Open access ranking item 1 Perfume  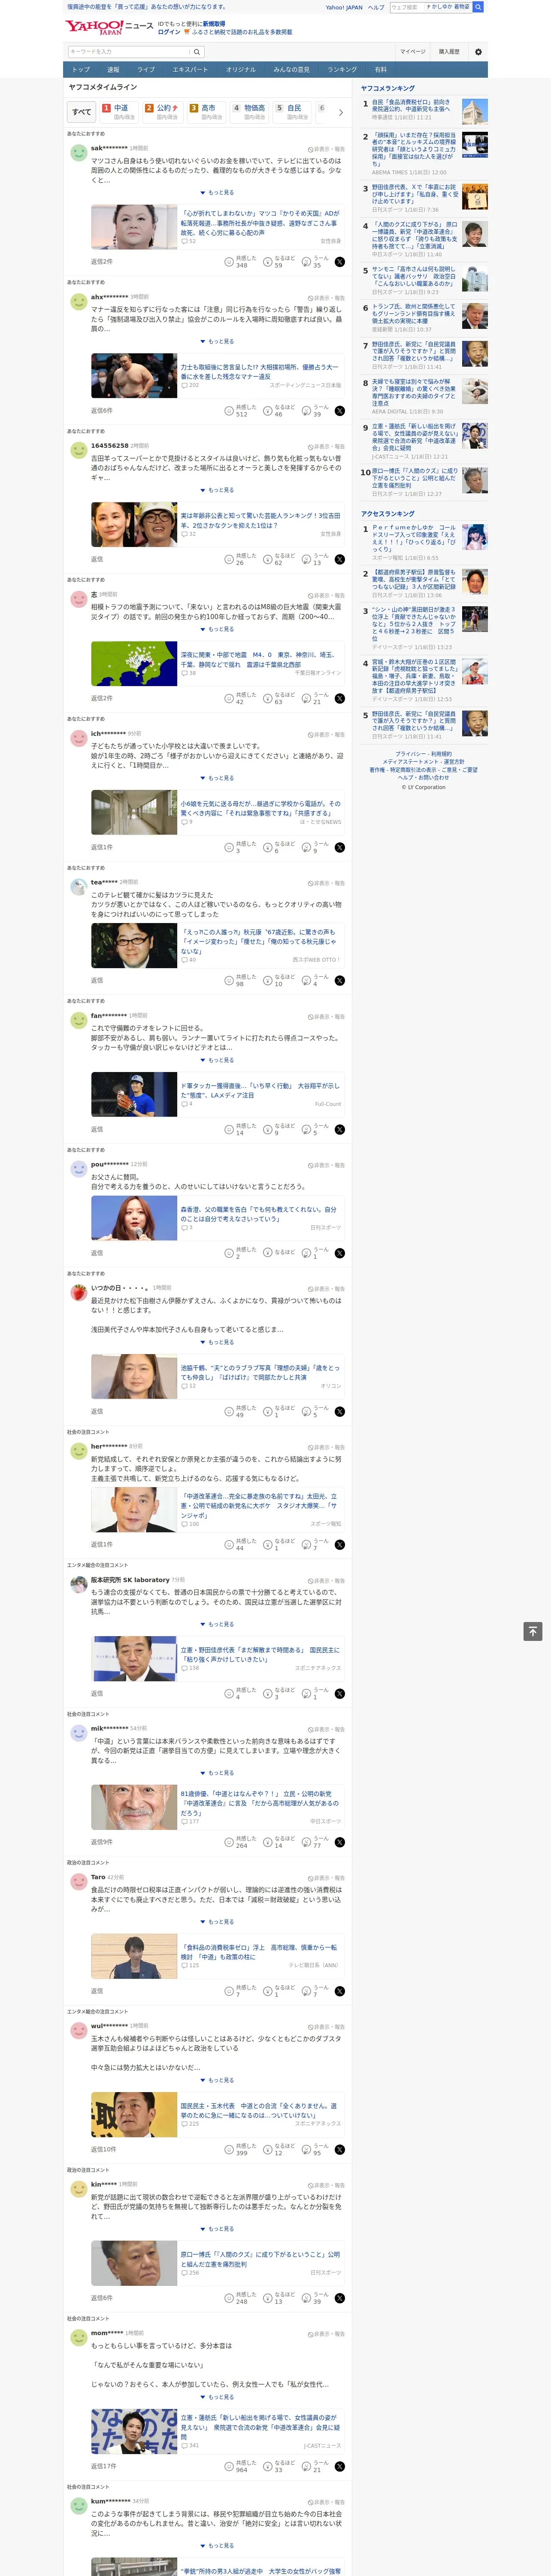pyautogui.click(x=414, y=537)
